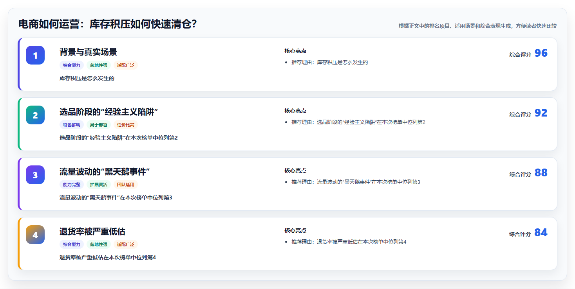The width and height of the screenshot is (575, 289).
Task: Click 适配广泛 tag in 背景与真实场景 card
Action: pyautogui.click(x=126, y=65)
